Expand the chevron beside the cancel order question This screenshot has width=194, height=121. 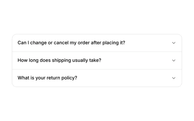tap(174, 43)
